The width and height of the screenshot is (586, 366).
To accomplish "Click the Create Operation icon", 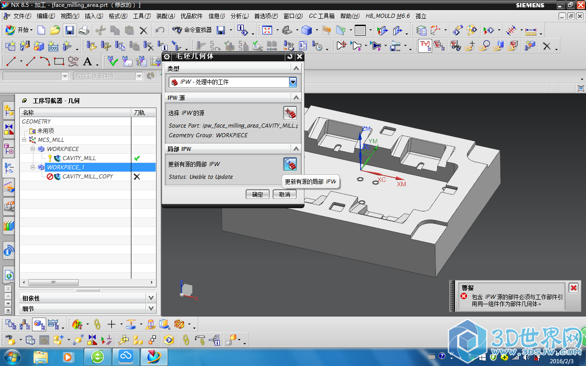I will coord(67,46).
